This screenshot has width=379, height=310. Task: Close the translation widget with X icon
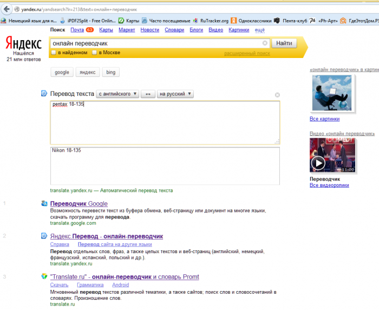pyautogui.click(x=277, y=95)
